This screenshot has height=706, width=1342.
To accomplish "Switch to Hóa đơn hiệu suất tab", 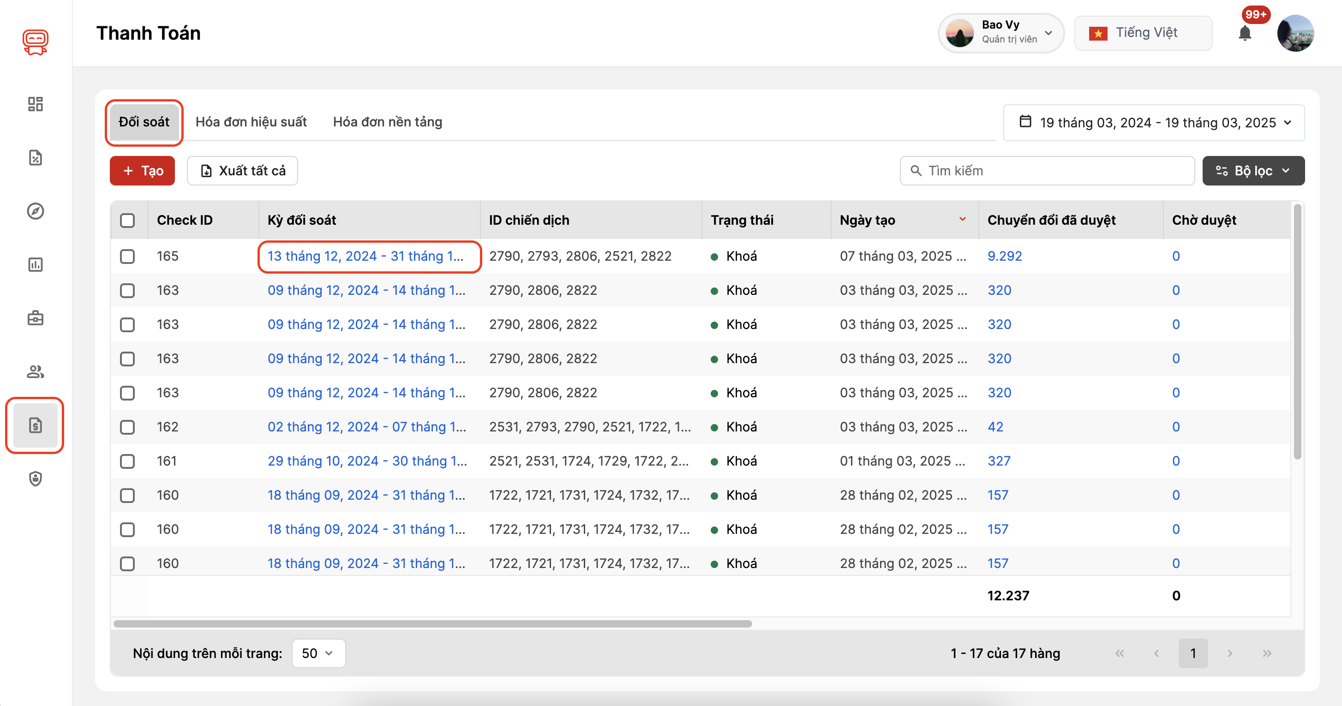I will pos(251,122).
